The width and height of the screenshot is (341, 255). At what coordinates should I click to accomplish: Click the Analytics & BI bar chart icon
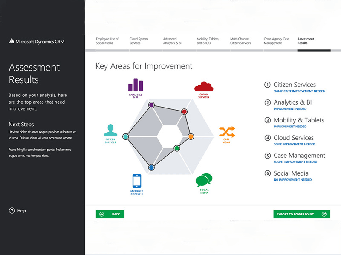pyautogui.click(x=136, y=85)
